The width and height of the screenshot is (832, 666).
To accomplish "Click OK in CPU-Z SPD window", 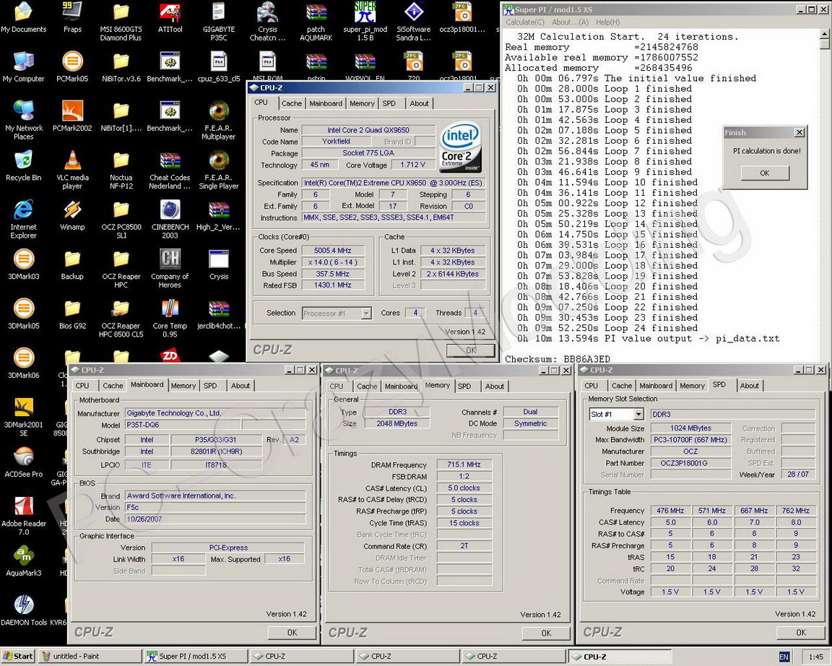I will click(x=801, y=633).
